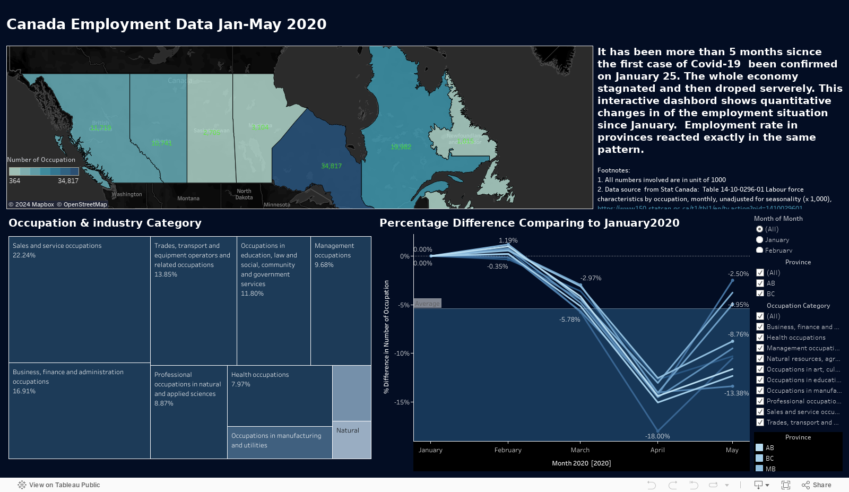Click the Revert icon in bottom toolbar
The height and width of the screenshot is (492, 849).
pyautogui.click(x=694, y=485)
